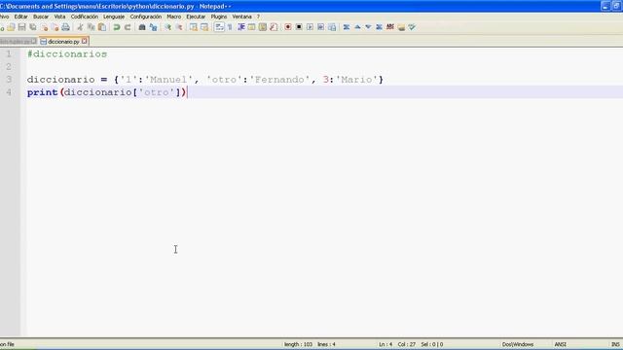
Task: Click 'Dos\Windows' in status bar
Action: pyautogui.click(x=518, y=344)
